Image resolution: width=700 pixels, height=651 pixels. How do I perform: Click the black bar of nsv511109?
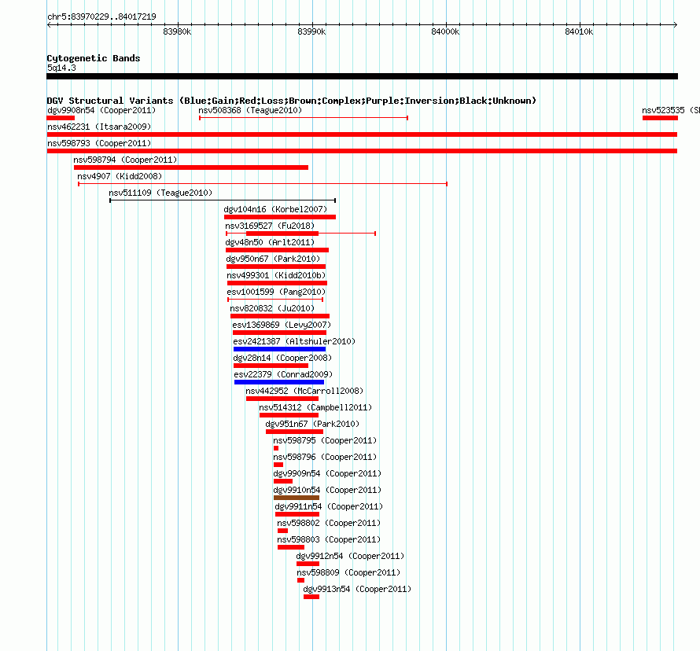point(223,200)
